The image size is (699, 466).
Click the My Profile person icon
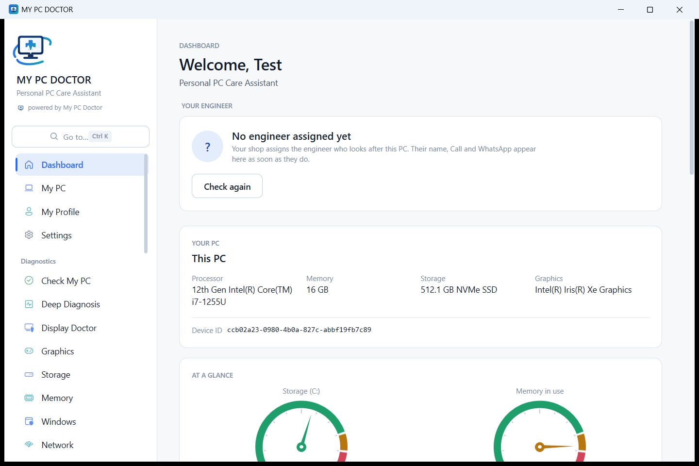click(x=29, y=212)
